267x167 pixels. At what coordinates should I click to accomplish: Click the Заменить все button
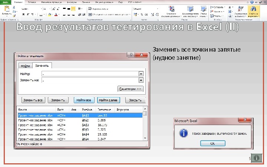33,100
